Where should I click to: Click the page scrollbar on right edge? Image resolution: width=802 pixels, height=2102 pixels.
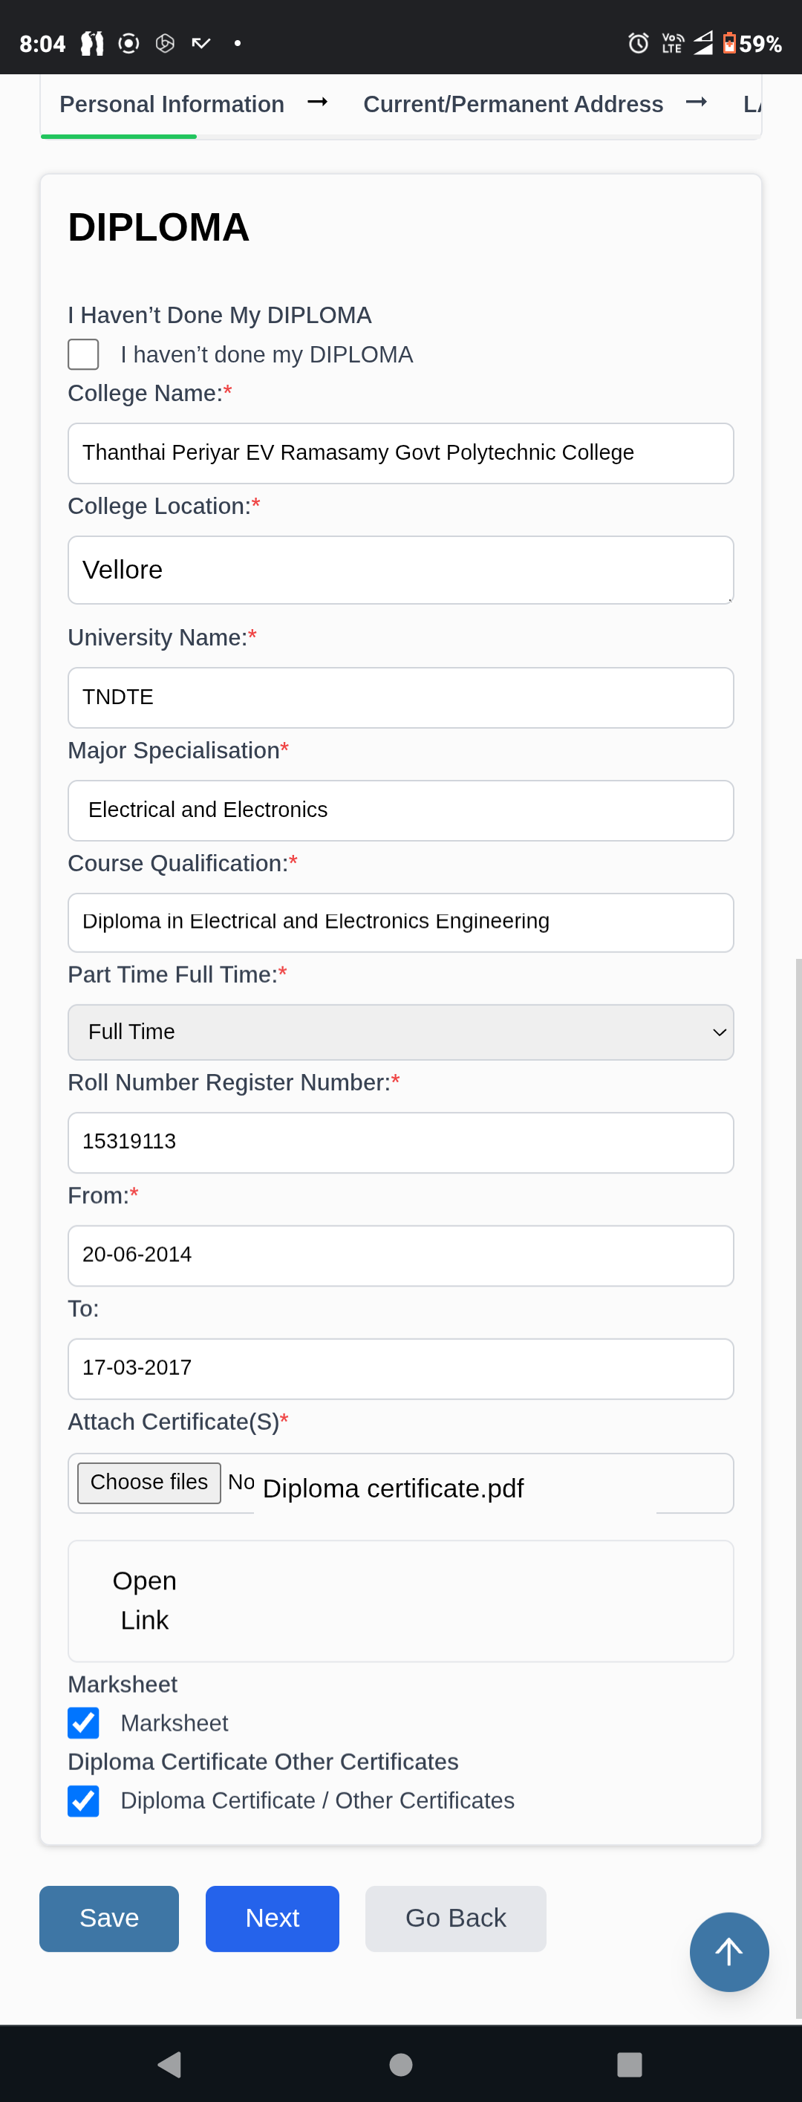(x=798, y=1468)
